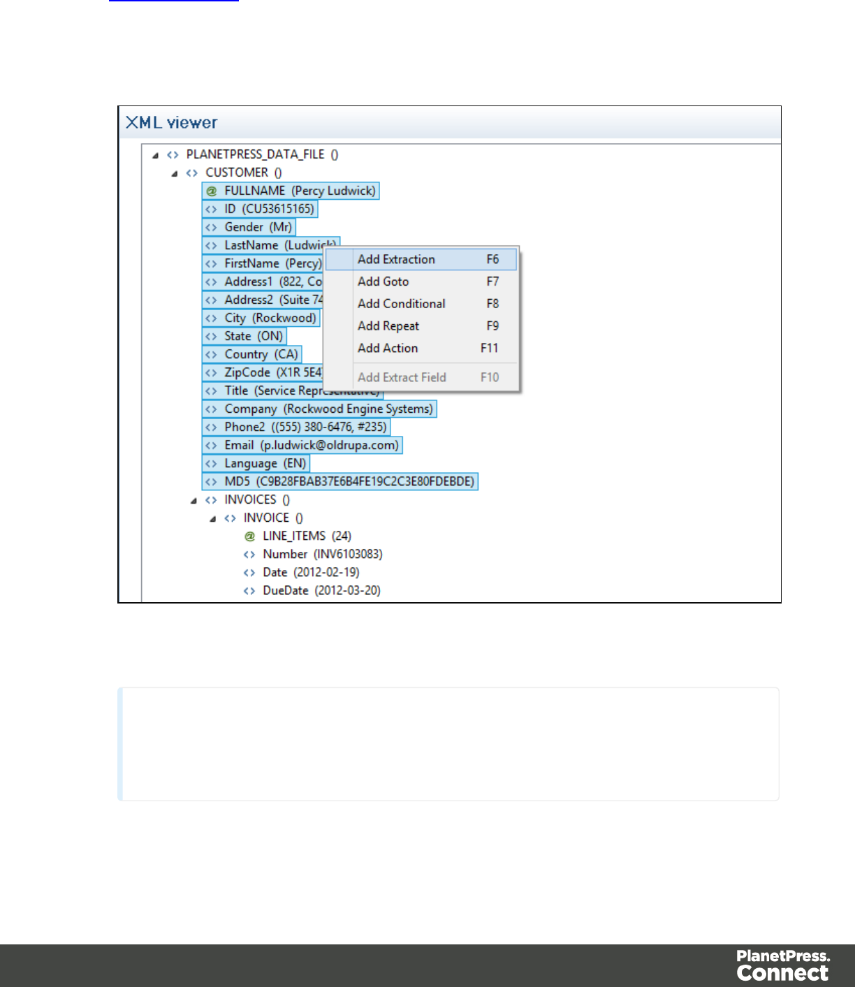The image size is (855, 987).
Task: Select the City (Rockwood) row
Action: 261,318
